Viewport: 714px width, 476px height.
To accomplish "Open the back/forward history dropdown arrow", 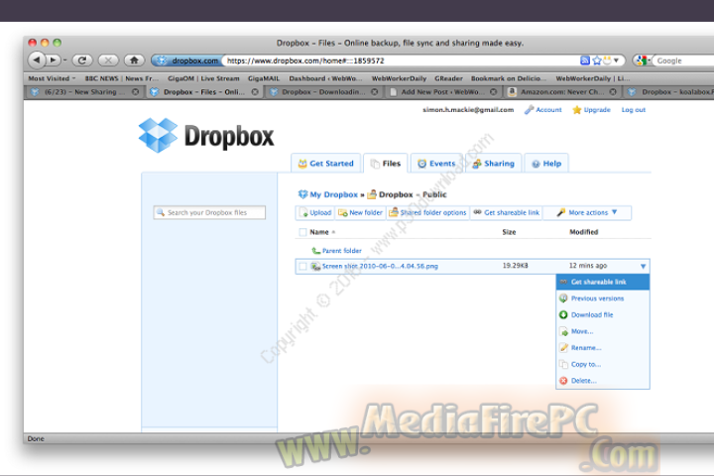I will click(x=65, y=60).
